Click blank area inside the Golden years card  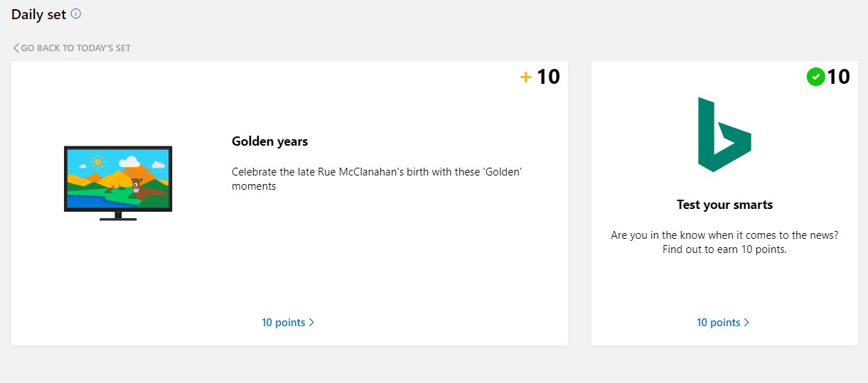(x=398, y=263)
